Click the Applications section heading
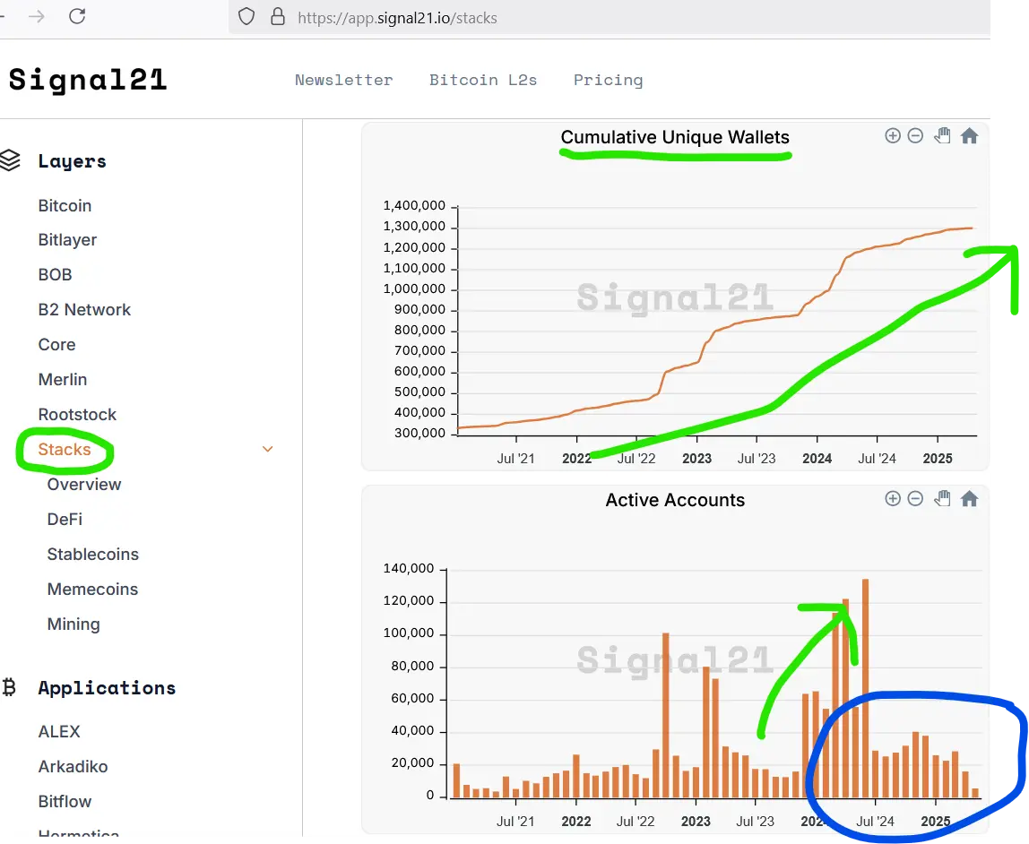This screenshot has height=844, width=1029. pyautogui.click(x=107, y=688)
